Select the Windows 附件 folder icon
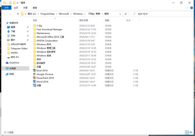The width and height of the screenshot is (195, 136). (x=34, y=44)
